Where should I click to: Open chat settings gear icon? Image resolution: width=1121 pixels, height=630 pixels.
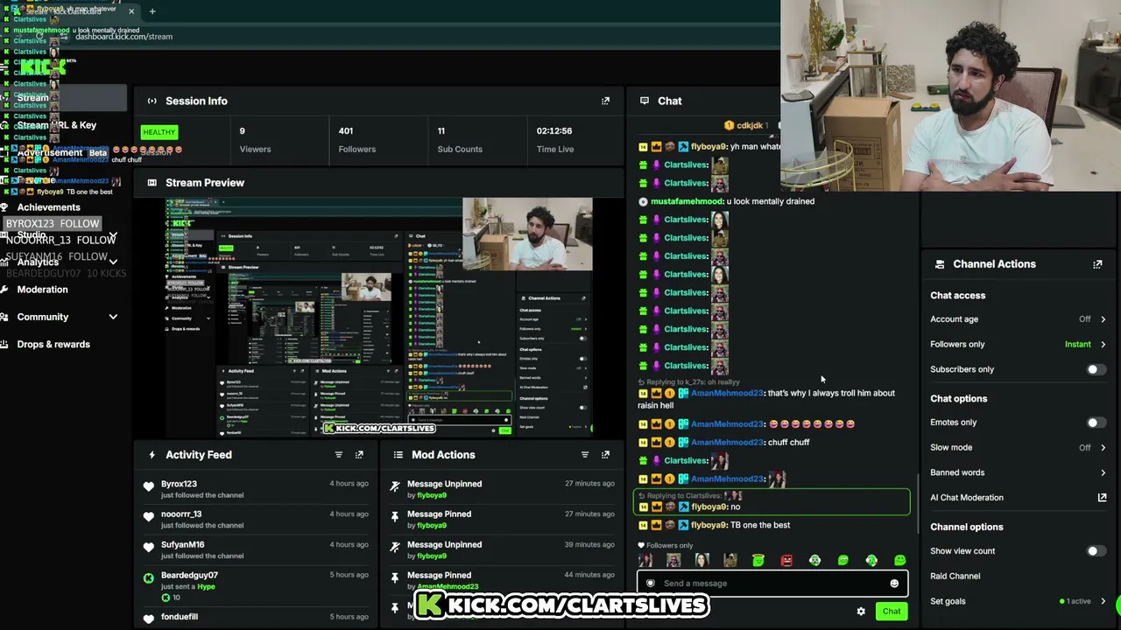861,612
